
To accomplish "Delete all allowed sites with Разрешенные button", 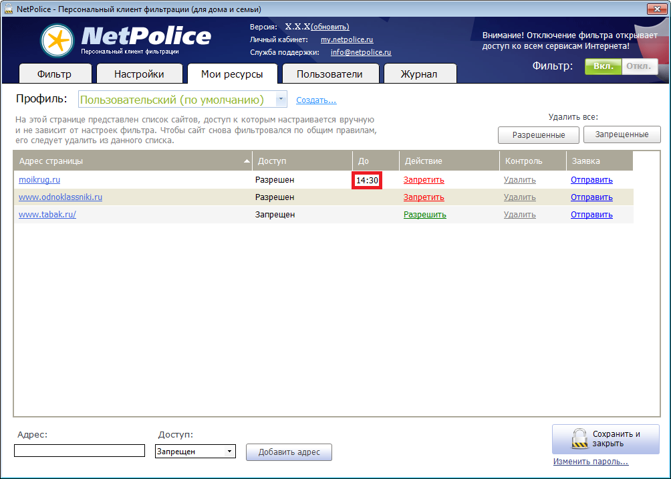I will (x=539, y=134).
